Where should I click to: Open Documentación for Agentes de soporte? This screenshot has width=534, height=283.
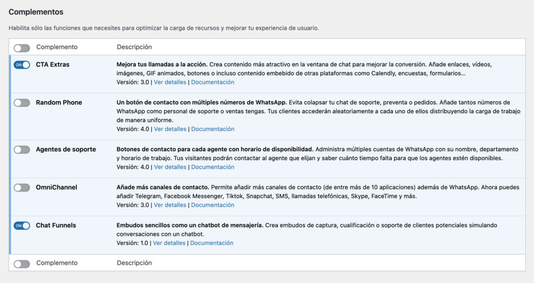[x=213, y=167]
